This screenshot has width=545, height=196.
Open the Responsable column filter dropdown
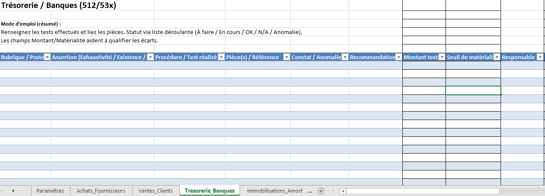540,57
